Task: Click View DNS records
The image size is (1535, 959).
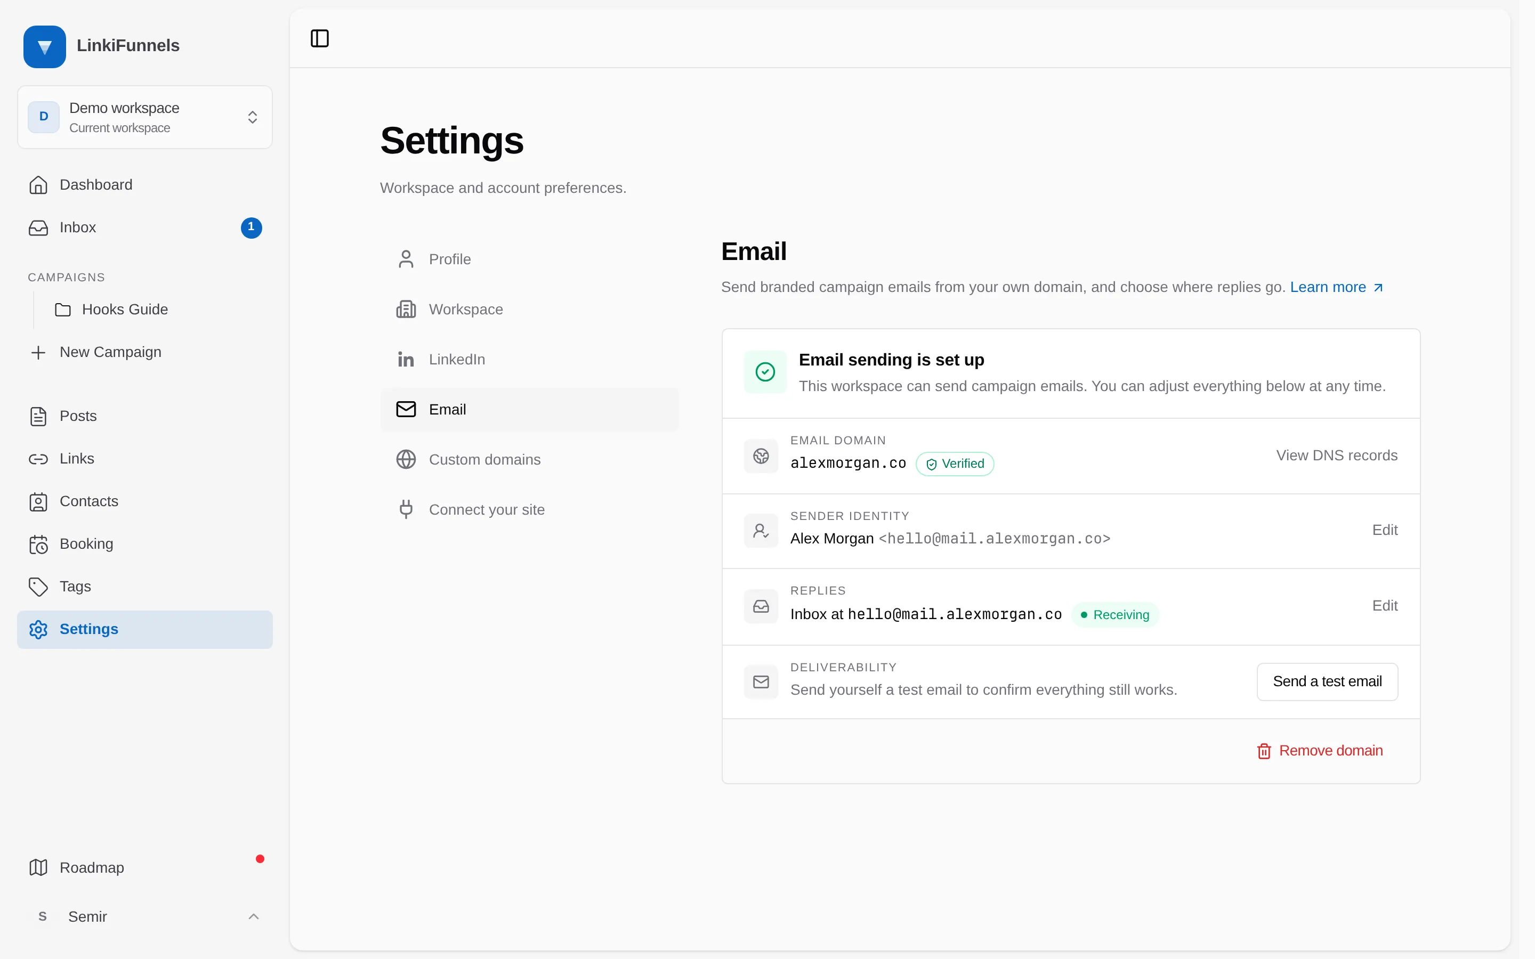Action: (1337, 456)
